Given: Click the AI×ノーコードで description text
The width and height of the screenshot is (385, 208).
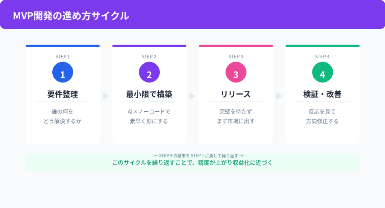Looking at the screenshot, I should coord(149,112).
